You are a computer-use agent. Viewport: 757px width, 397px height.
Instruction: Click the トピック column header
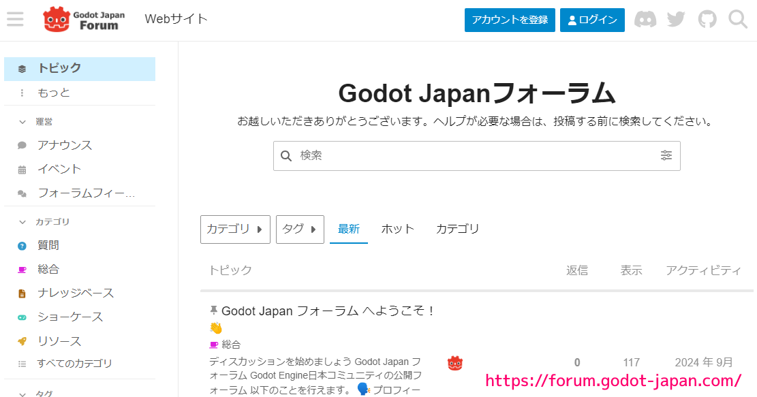(230, 270)
